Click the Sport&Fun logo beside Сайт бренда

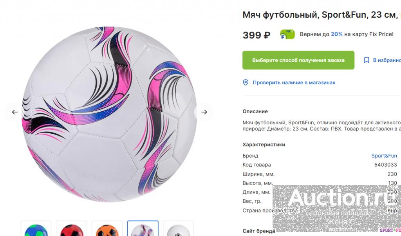[390, 230]
